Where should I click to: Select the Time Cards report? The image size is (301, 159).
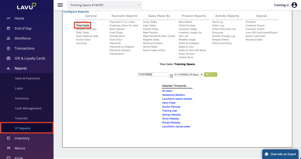(x=83, y=26)
